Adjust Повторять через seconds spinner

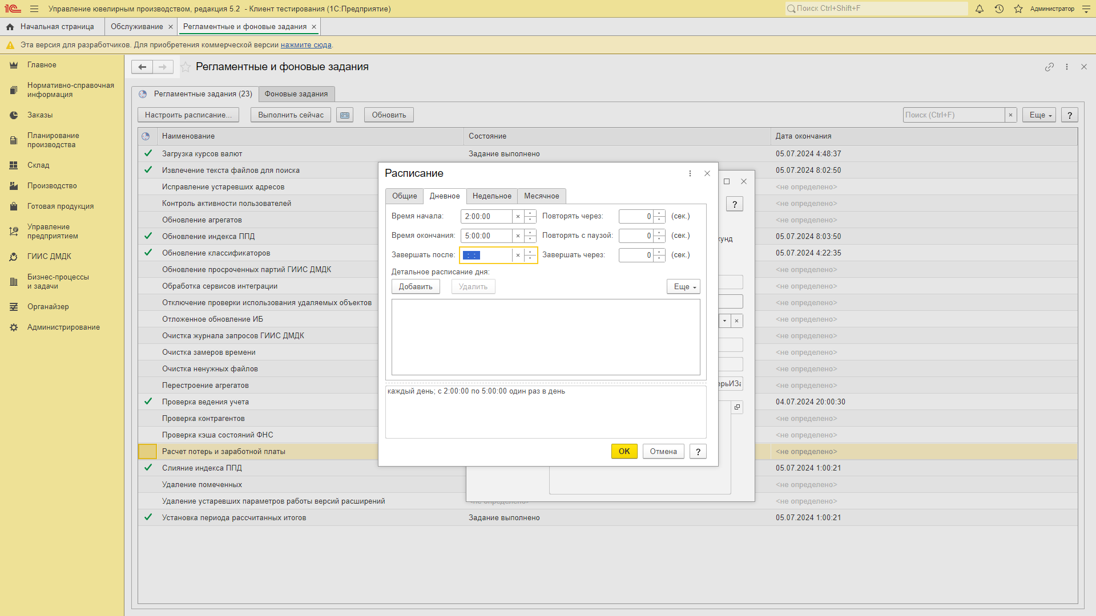659,217
